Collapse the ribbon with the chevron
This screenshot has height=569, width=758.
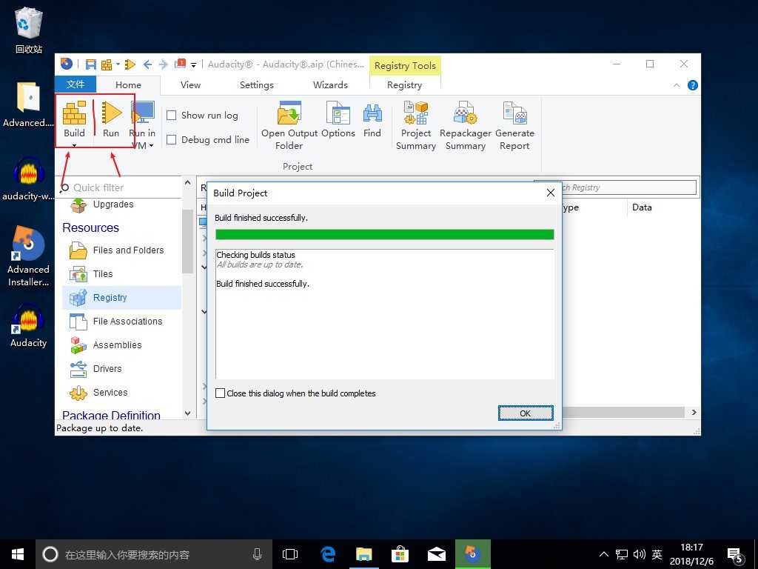point(677,85)
